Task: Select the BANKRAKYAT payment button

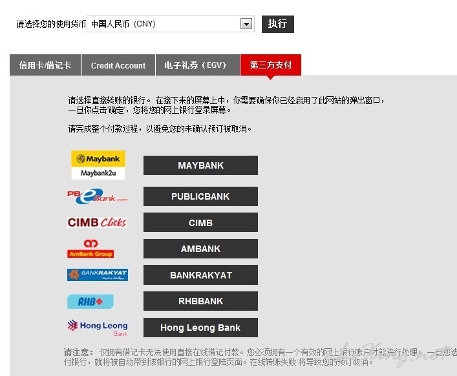Action: 200,275
